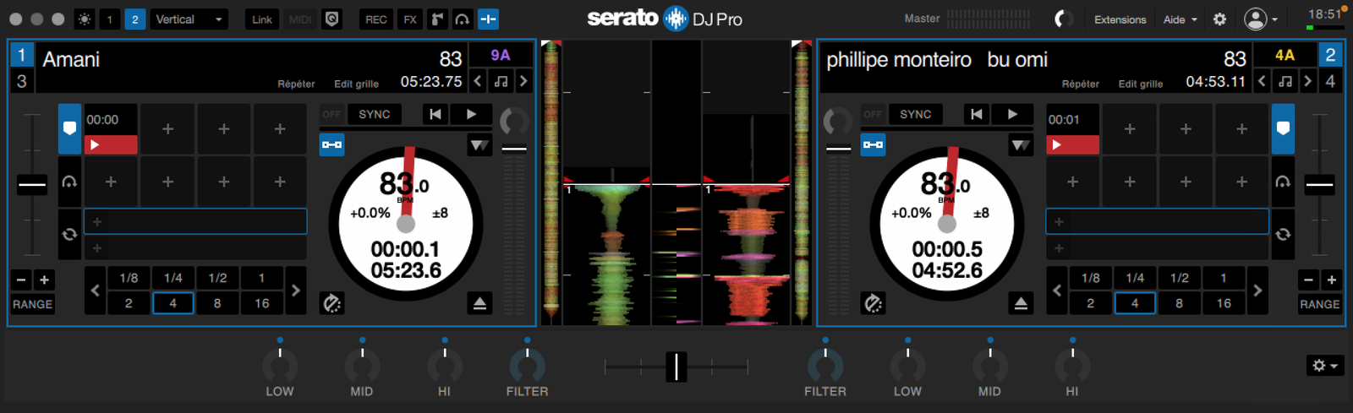Click the left RANGE button
The height and width of the screenshot is (413, 1353).
32,304
